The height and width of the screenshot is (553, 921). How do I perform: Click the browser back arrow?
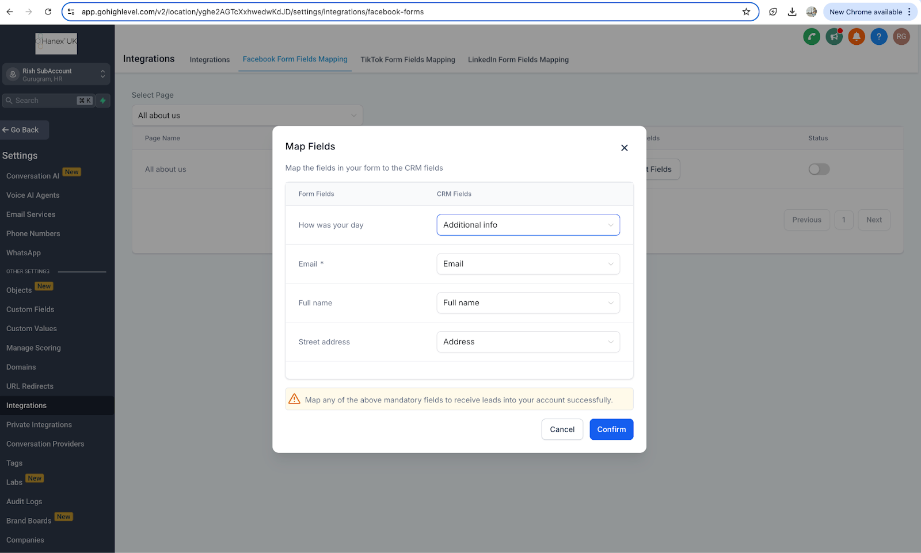click(x=10, y=11)
